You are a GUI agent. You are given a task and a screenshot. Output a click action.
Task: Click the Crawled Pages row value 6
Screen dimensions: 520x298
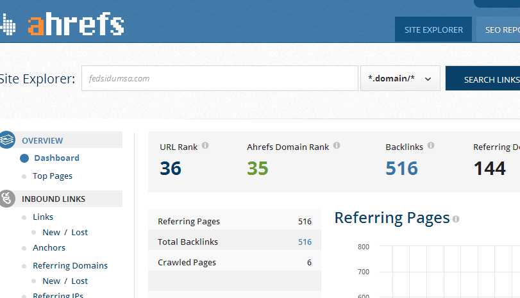pyautogui.click(x=309, y=262)
